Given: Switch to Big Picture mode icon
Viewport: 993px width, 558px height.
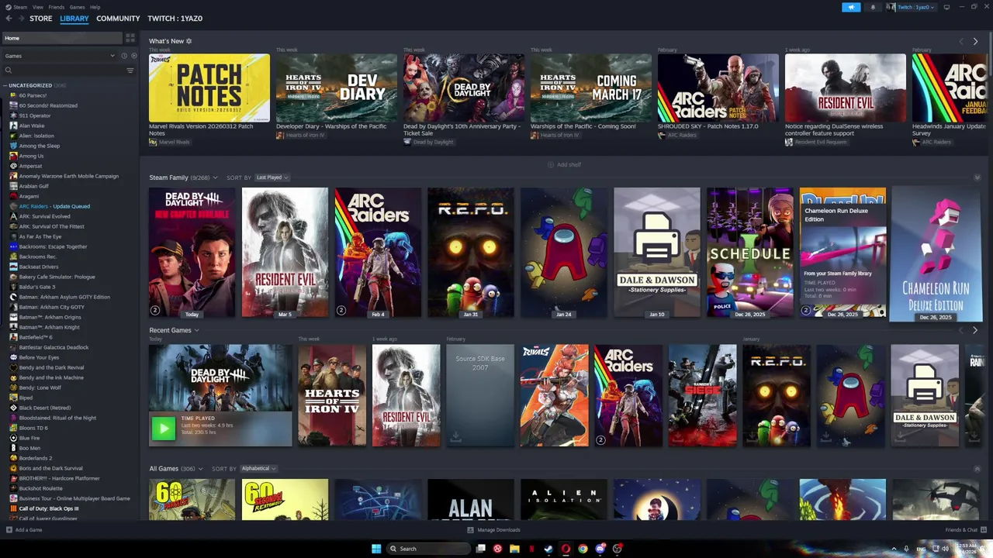Looking at the screenshot, I should point(946,7).
